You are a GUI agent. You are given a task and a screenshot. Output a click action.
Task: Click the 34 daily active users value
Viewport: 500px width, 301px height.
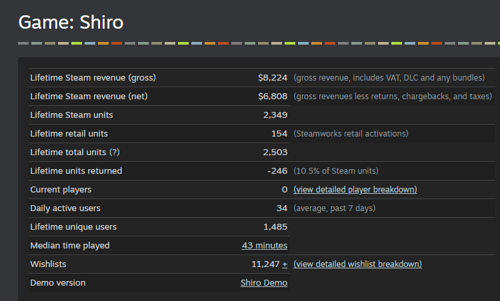[x=282, y=208]
